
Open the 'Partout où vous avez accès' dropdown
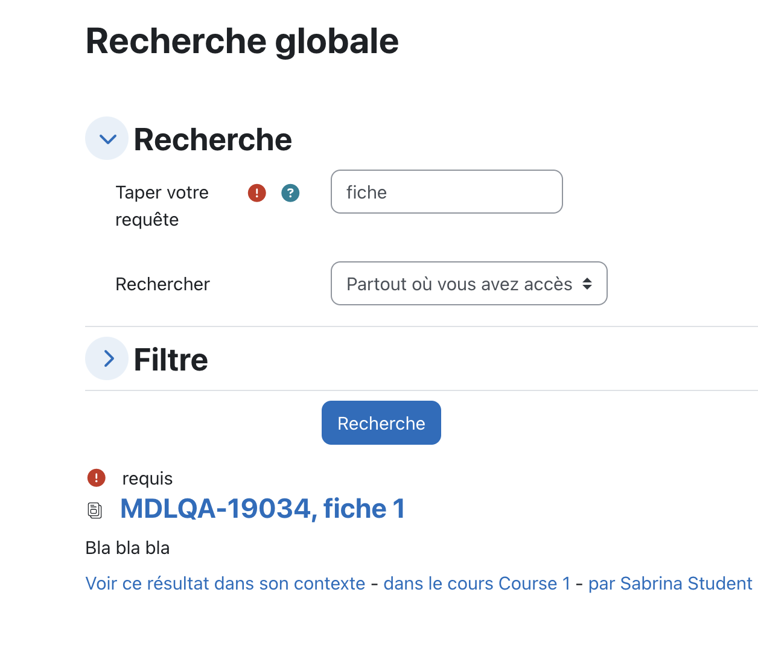pyautogui.click(x=469, y=284)
